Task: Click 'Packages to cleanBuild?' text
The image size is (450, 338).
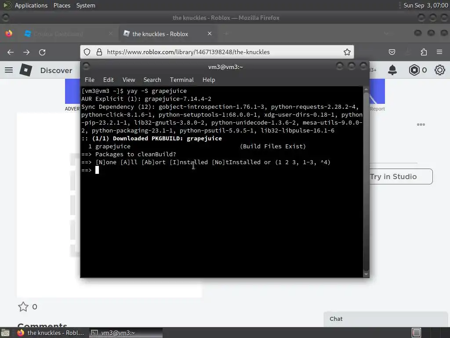Action: [135, 154]
